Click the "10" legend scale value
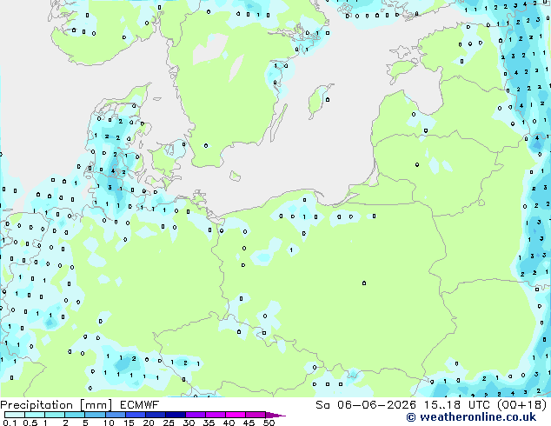Viewport: 551px width, 426px height. pos(109,423)
